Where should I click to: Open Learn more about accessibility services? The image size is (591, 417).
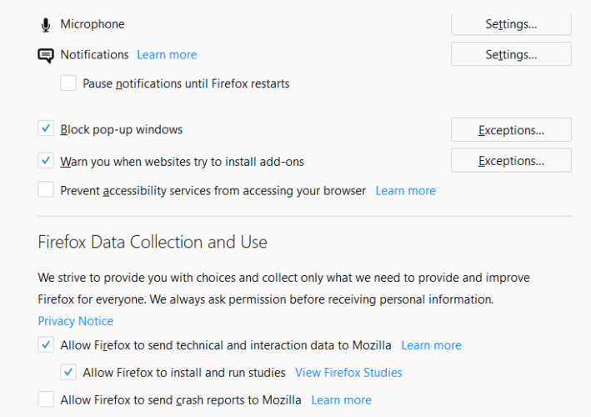click(406, 191)
